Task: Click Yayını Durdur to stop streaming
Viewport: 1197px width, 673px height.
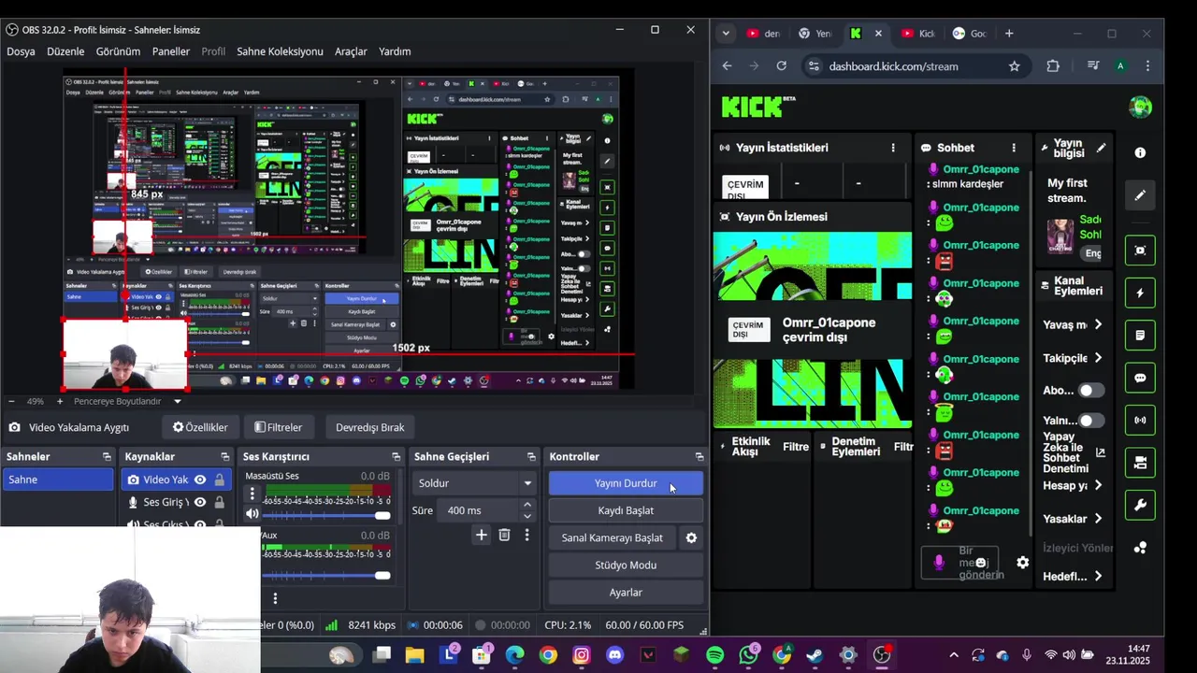Action: (626, 483)
